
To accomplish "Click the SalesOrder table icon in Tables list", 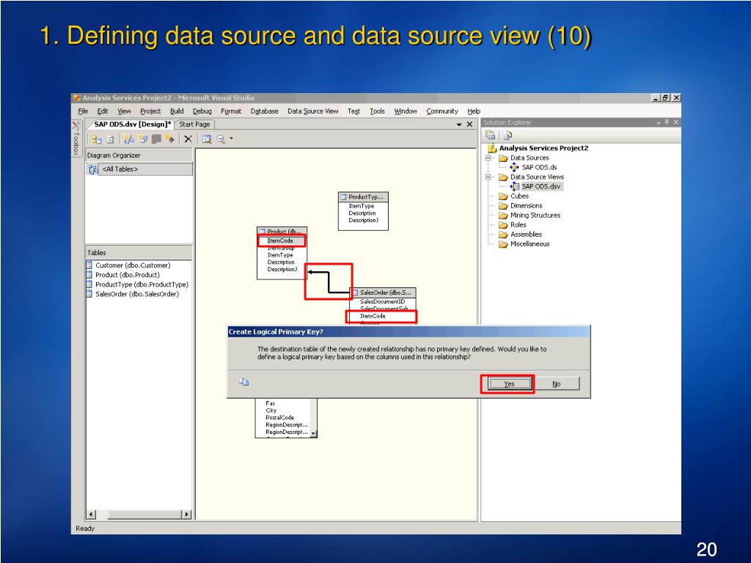I will tap(89, 293).
